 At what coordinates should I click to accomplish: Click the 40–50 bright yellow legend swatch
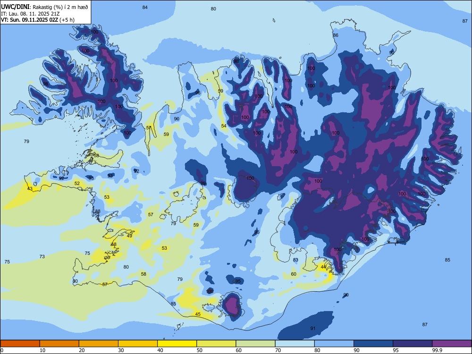pos(177,344)
